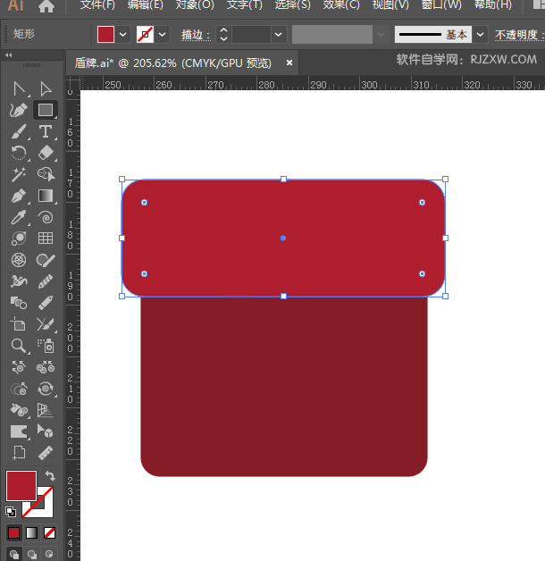The width and height of the screenshot is (545, 561).
Task: Click the brush definition preview box
Action: (433, 35)
